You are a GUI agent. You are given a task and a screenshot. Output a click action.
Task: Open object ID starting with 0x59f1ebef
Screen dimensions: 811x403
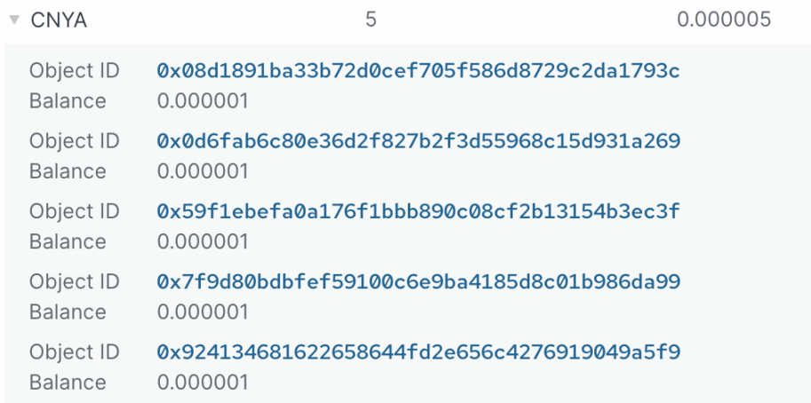(x=418, y=211)
